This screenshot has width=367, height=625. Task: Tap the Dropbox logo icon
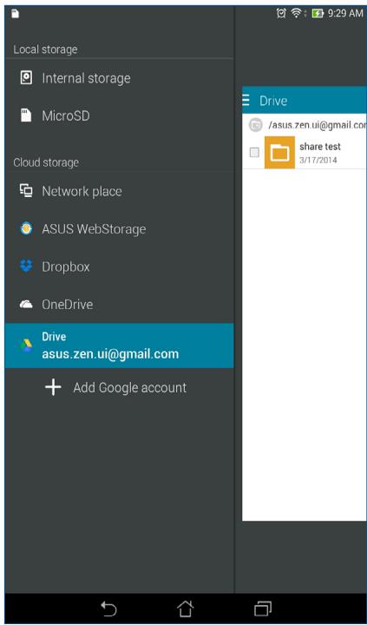26,266
